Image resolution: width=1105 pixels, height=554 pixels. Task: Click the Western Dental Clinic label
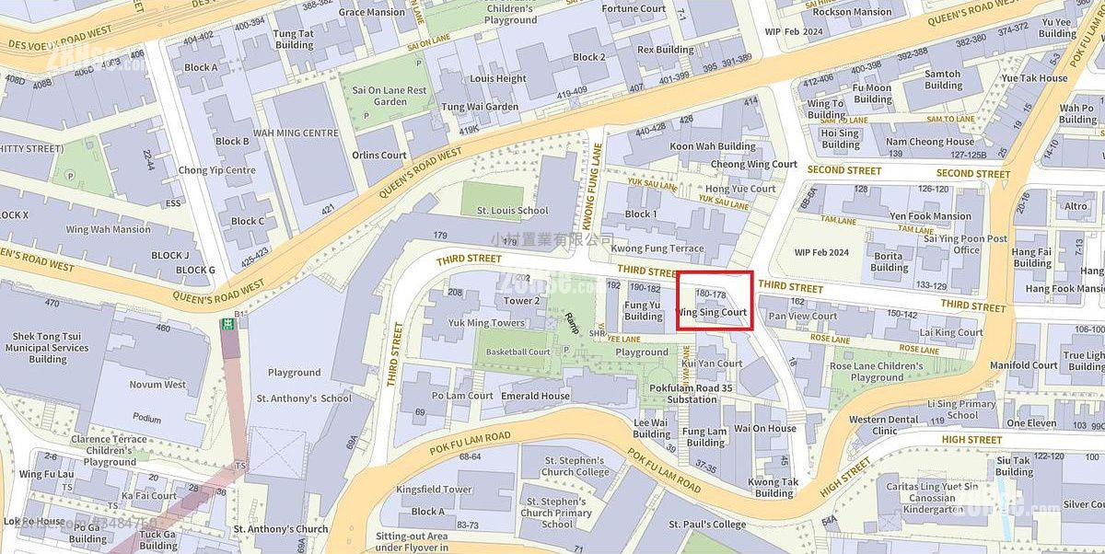point(885,425)
